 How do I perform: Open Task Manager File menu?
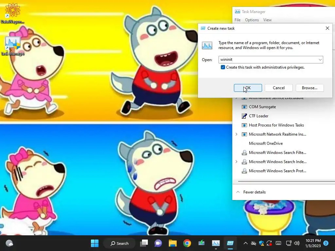(x=238, y=20)
